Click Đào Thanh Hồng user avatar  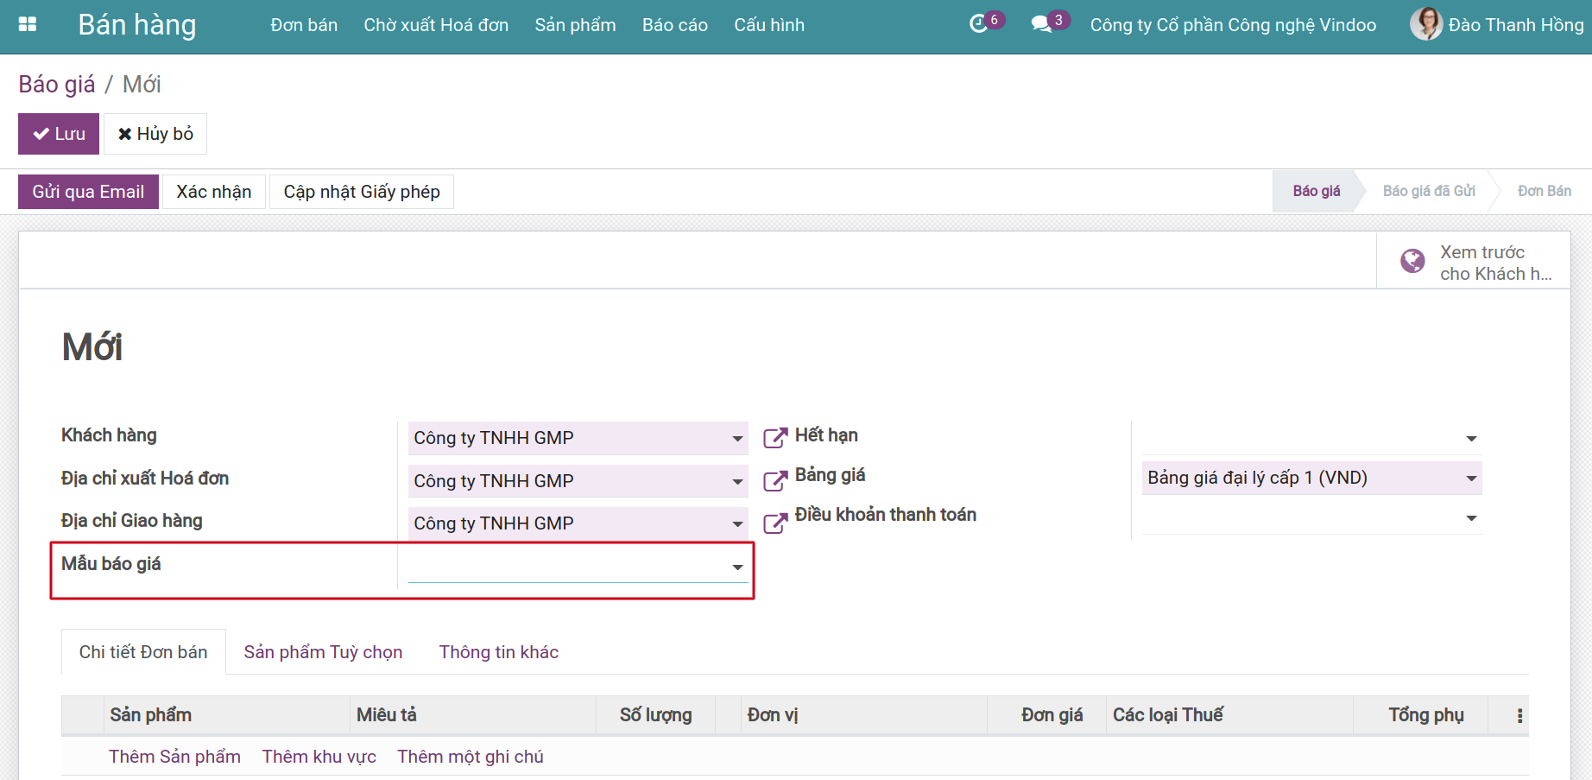pyautogui.click(x=1425, y=24)
